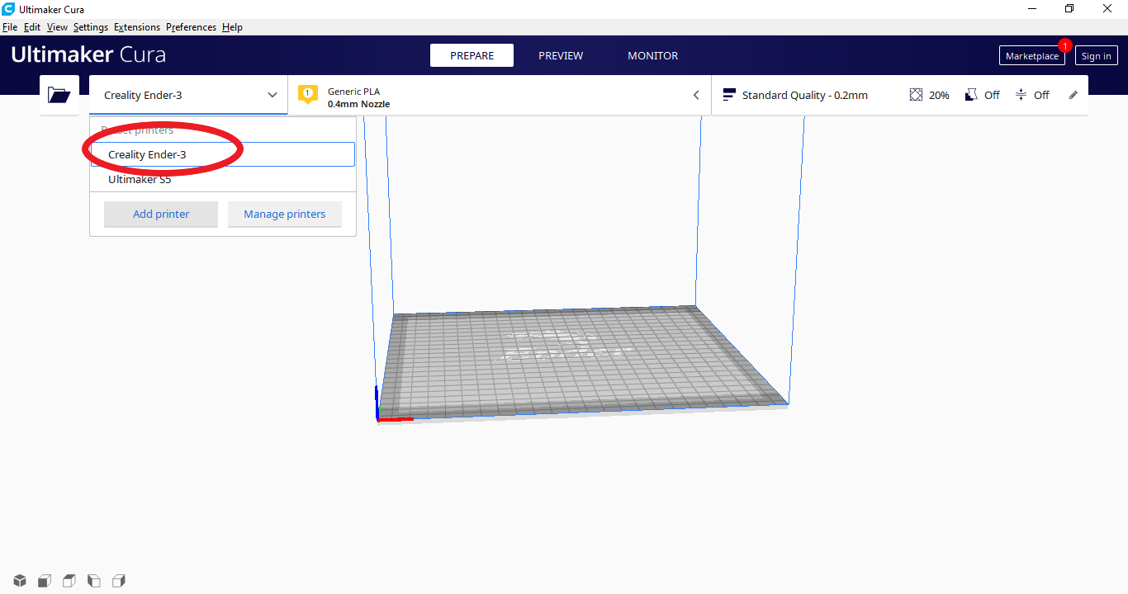
Task: Click the Standard Quality - 0.2mm profile text
Action: pyautogui.click(x=805, y=95)
